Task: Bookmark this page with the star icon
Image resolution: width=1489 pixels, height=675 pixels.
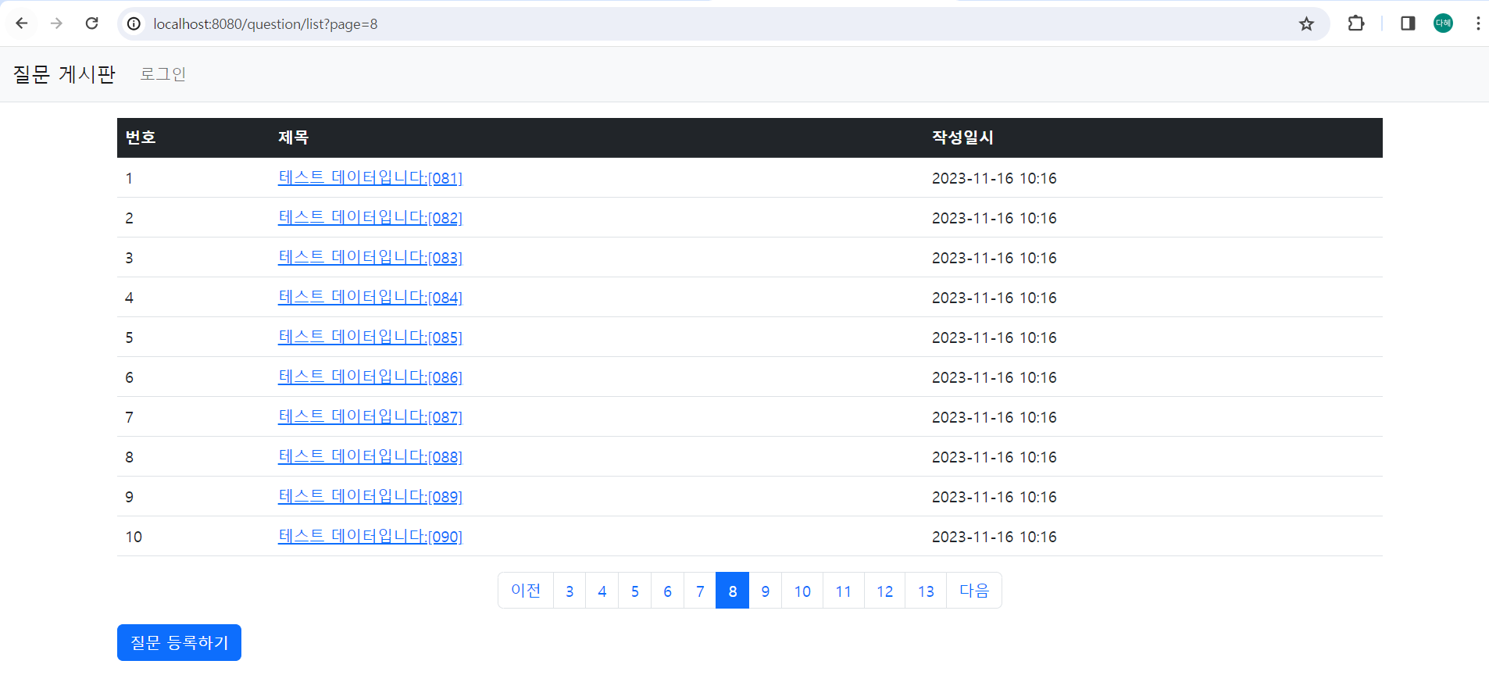Action: click(x=1306, y=24)
